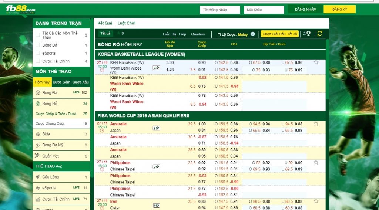
Task: Expand the Quần Vợt sport row
Action: tap(61, 156)
